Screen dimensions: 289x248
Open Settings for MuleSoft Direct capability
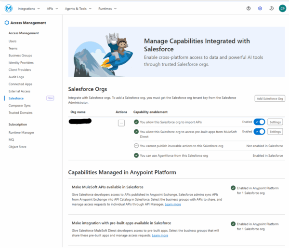click(x=275, y=132)
